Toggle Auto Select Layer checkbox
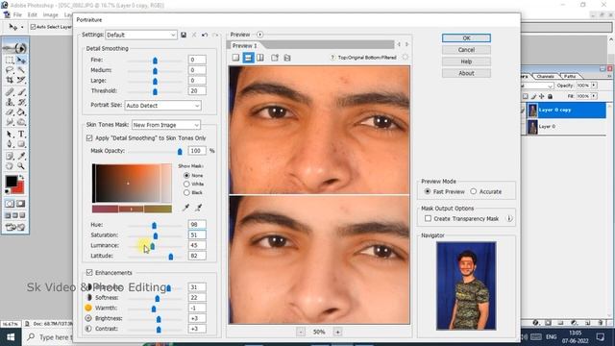 point(33,27)
